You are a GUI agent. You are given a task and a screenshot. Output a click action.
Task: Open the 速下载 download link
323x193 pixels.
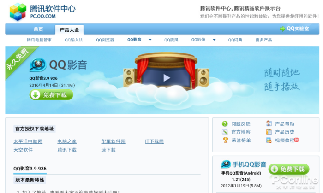coord(108,150)
